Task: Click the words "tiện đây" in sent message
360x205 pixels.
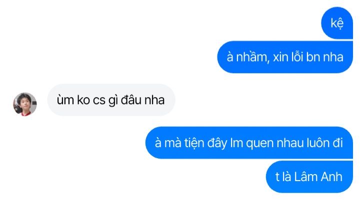Action: coord(205,143)
